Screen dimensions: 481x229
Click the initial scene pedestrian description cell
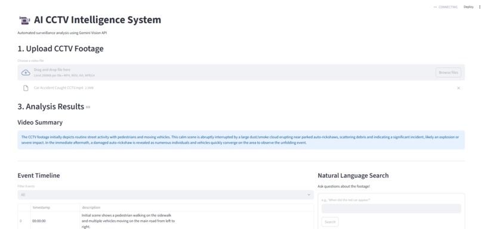(196, 221)
